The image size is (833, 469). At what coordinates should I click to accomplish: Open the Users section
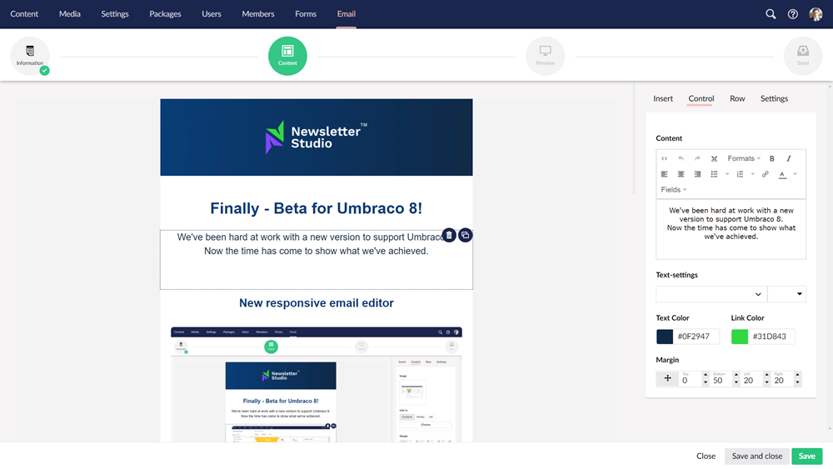click(x=212, y=14)
